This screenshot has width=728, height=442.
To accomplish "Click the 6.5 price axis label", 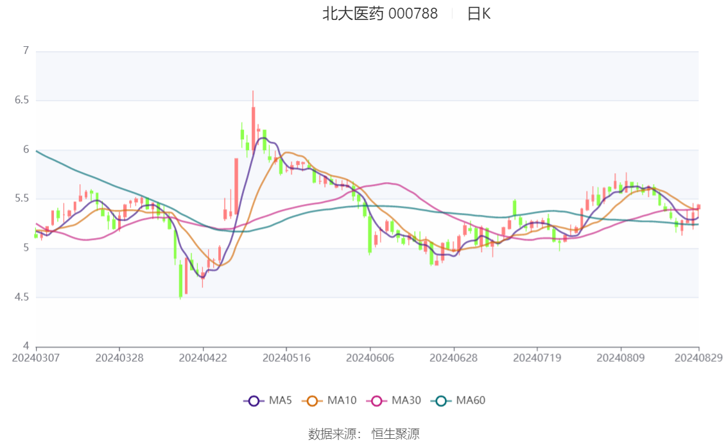I will click(22, 100).
